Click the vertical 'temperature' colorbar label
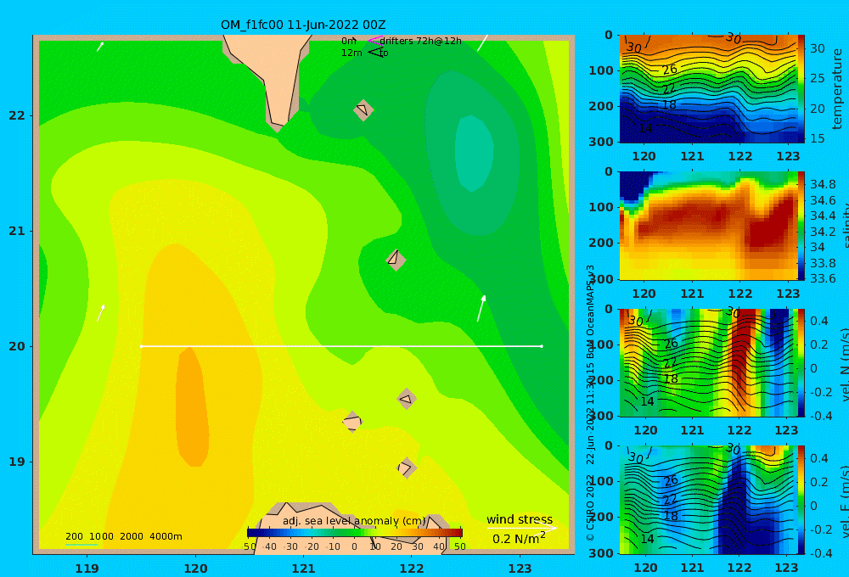Image resolution: width=849 pixels, height=577 pixels. click(x=837, y=89)
